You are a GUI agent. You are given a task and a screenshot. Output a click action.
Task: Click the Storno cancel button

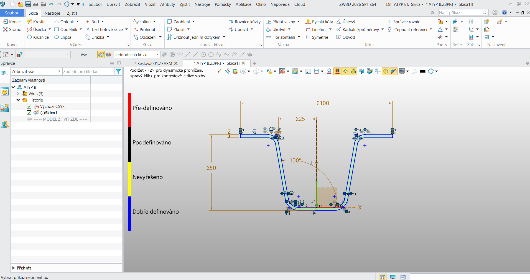pos(12,29)
